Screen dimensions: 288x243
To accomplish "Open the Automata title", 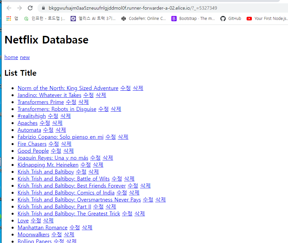I will click(x=29, y=130).
